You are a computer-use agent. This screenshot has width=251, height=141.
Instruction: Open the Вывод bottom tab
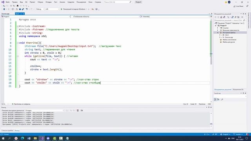coord(17,130)
